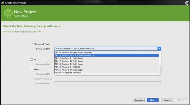This screenshot has width=190, height=105.
Task: Select API 21: Android 5.0 (Lollipop)
Action: [x=107, y=70]
